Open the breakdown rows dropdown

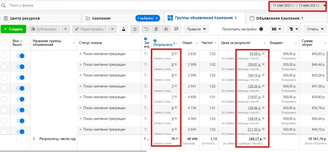point(294,29)
